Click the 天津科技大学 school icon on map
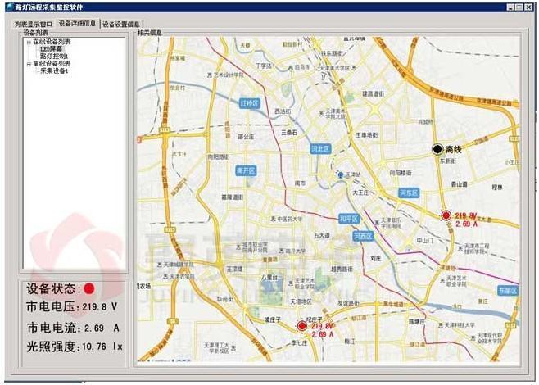 [x=441, y=325]
